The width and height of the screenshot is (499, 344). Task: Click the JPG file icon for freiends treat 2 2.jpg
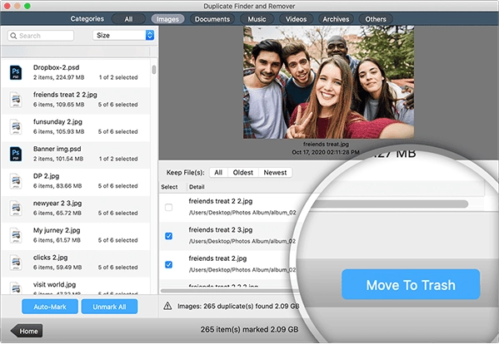point(16,100)
